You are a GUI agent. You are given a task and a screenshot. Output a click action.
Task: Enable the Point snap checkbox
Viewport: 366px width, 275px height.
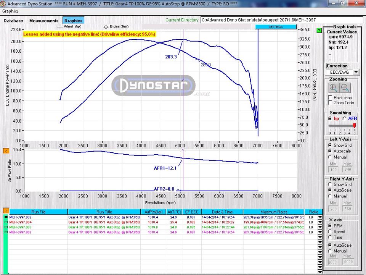(330, 97)
